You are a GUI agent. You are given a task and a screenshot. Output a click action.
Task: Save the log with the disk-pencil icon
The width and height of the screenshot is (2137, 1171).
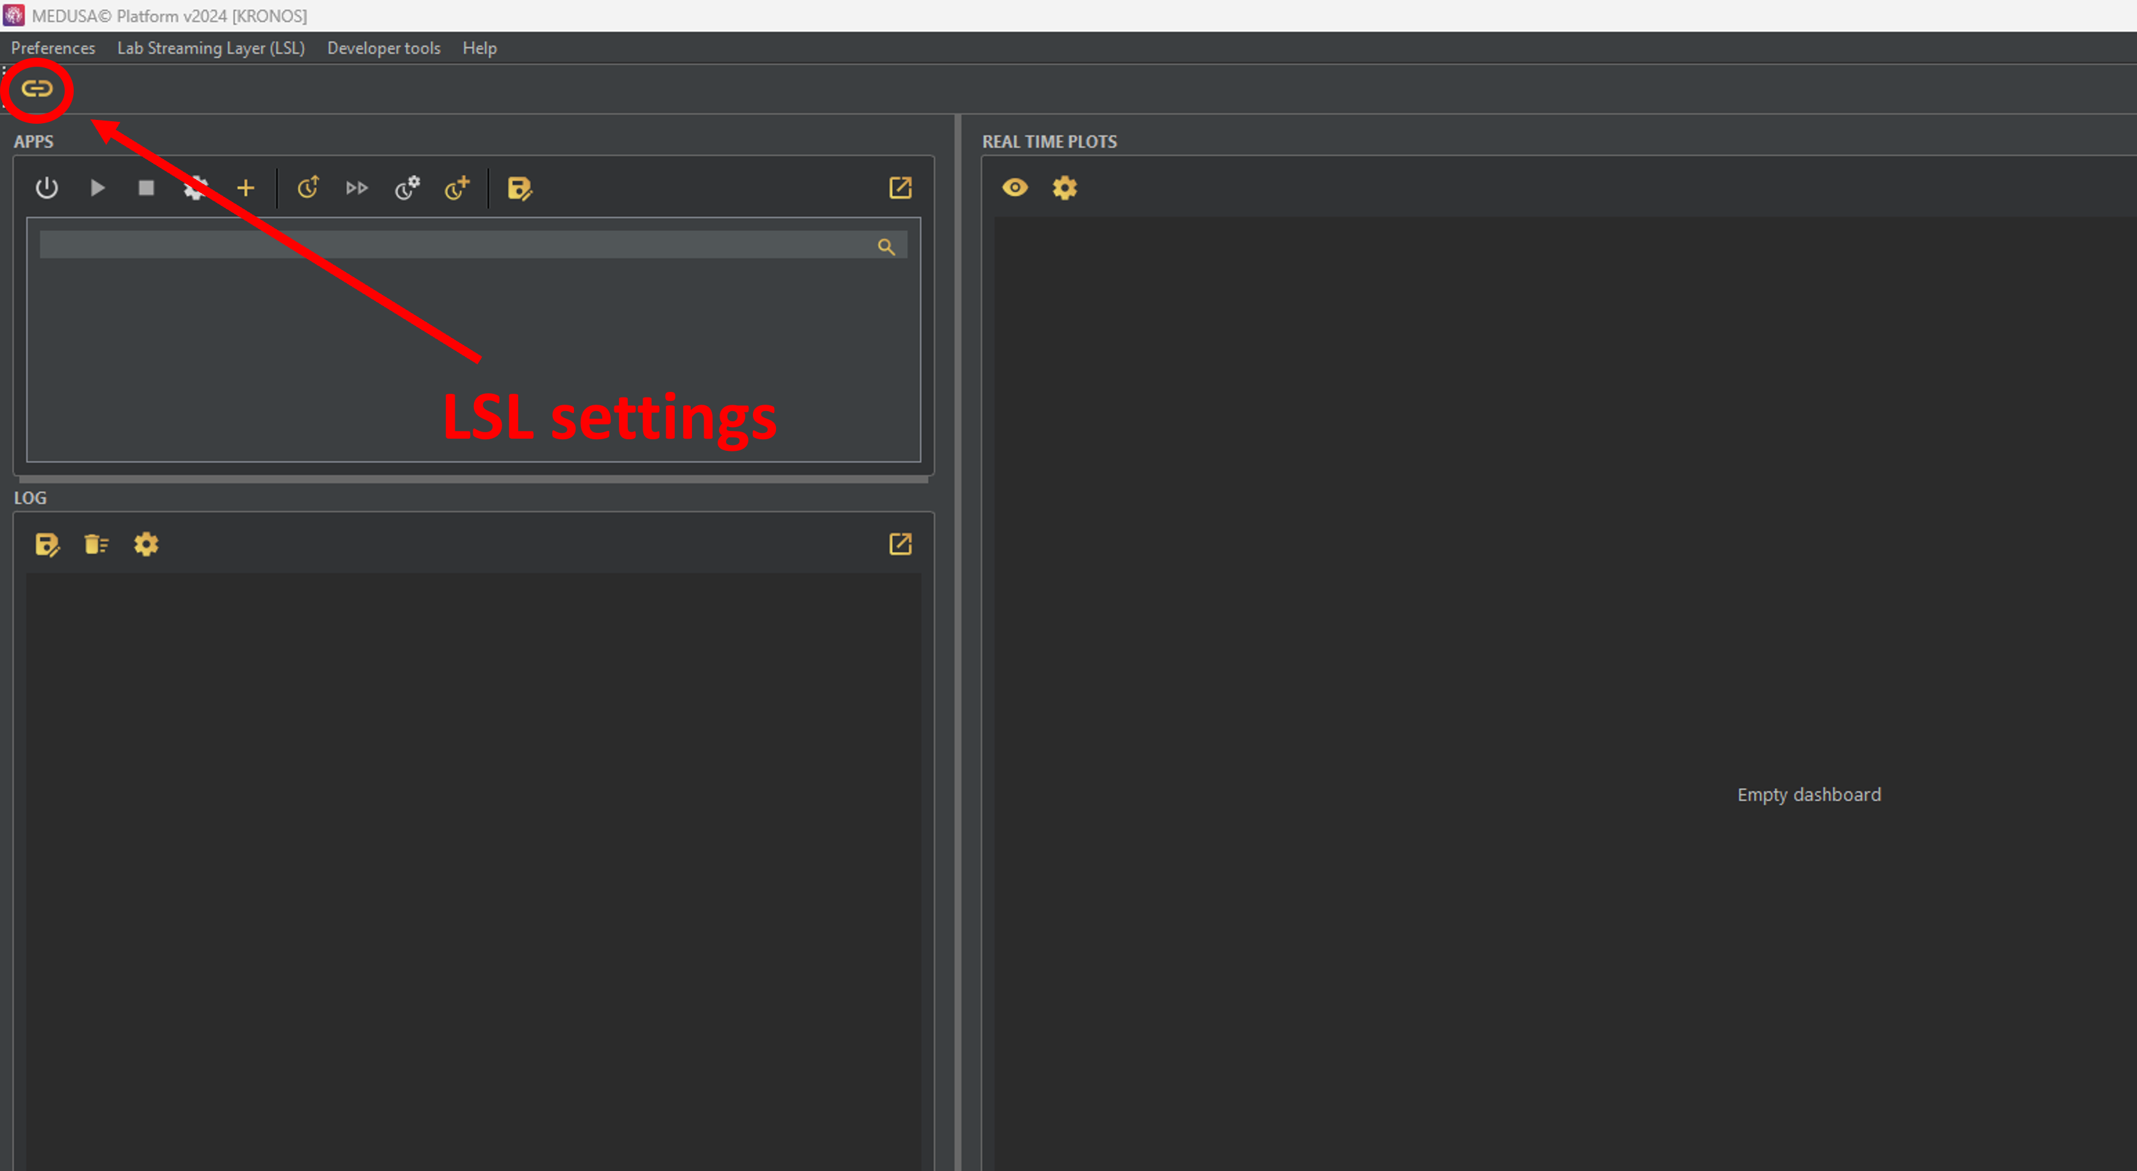[47, 545]
